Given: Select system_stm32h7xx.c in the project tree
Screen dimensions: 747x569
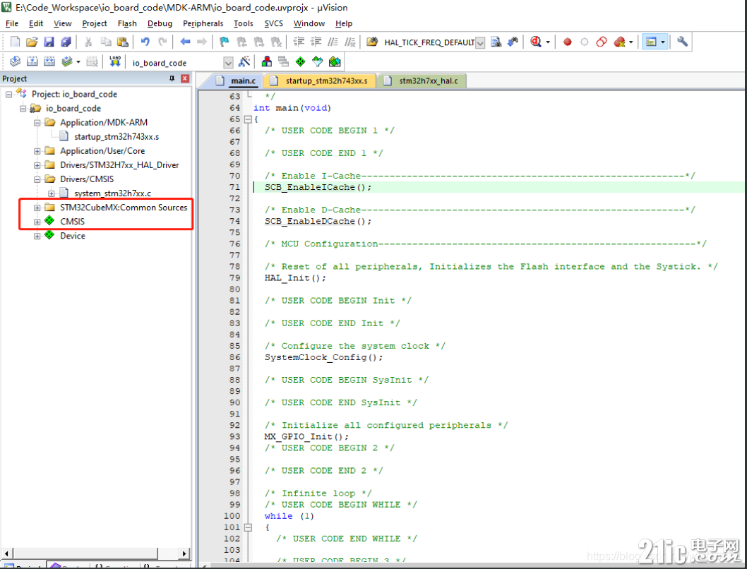Looking at the screenshot, I should point(112,193).
